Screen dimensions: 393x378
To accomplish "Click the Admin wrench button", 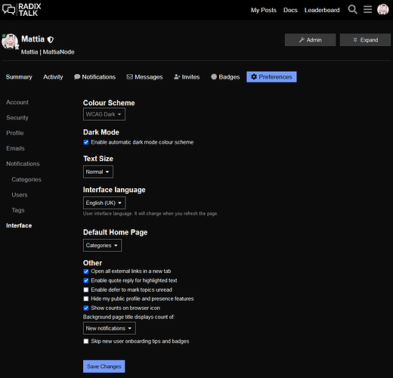I will tap(310, 40).
